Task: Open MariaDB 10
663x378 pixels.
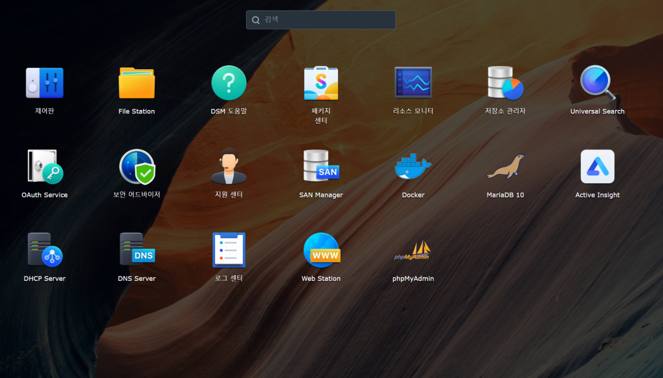Action: 505,167
